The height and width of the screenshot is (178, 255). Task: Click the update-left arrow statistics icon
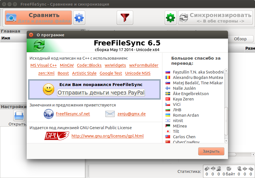click(x=213, y=169)
